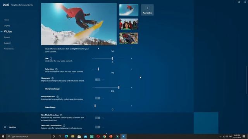Open Microsoft Store from the taskbar

[79, 136]
